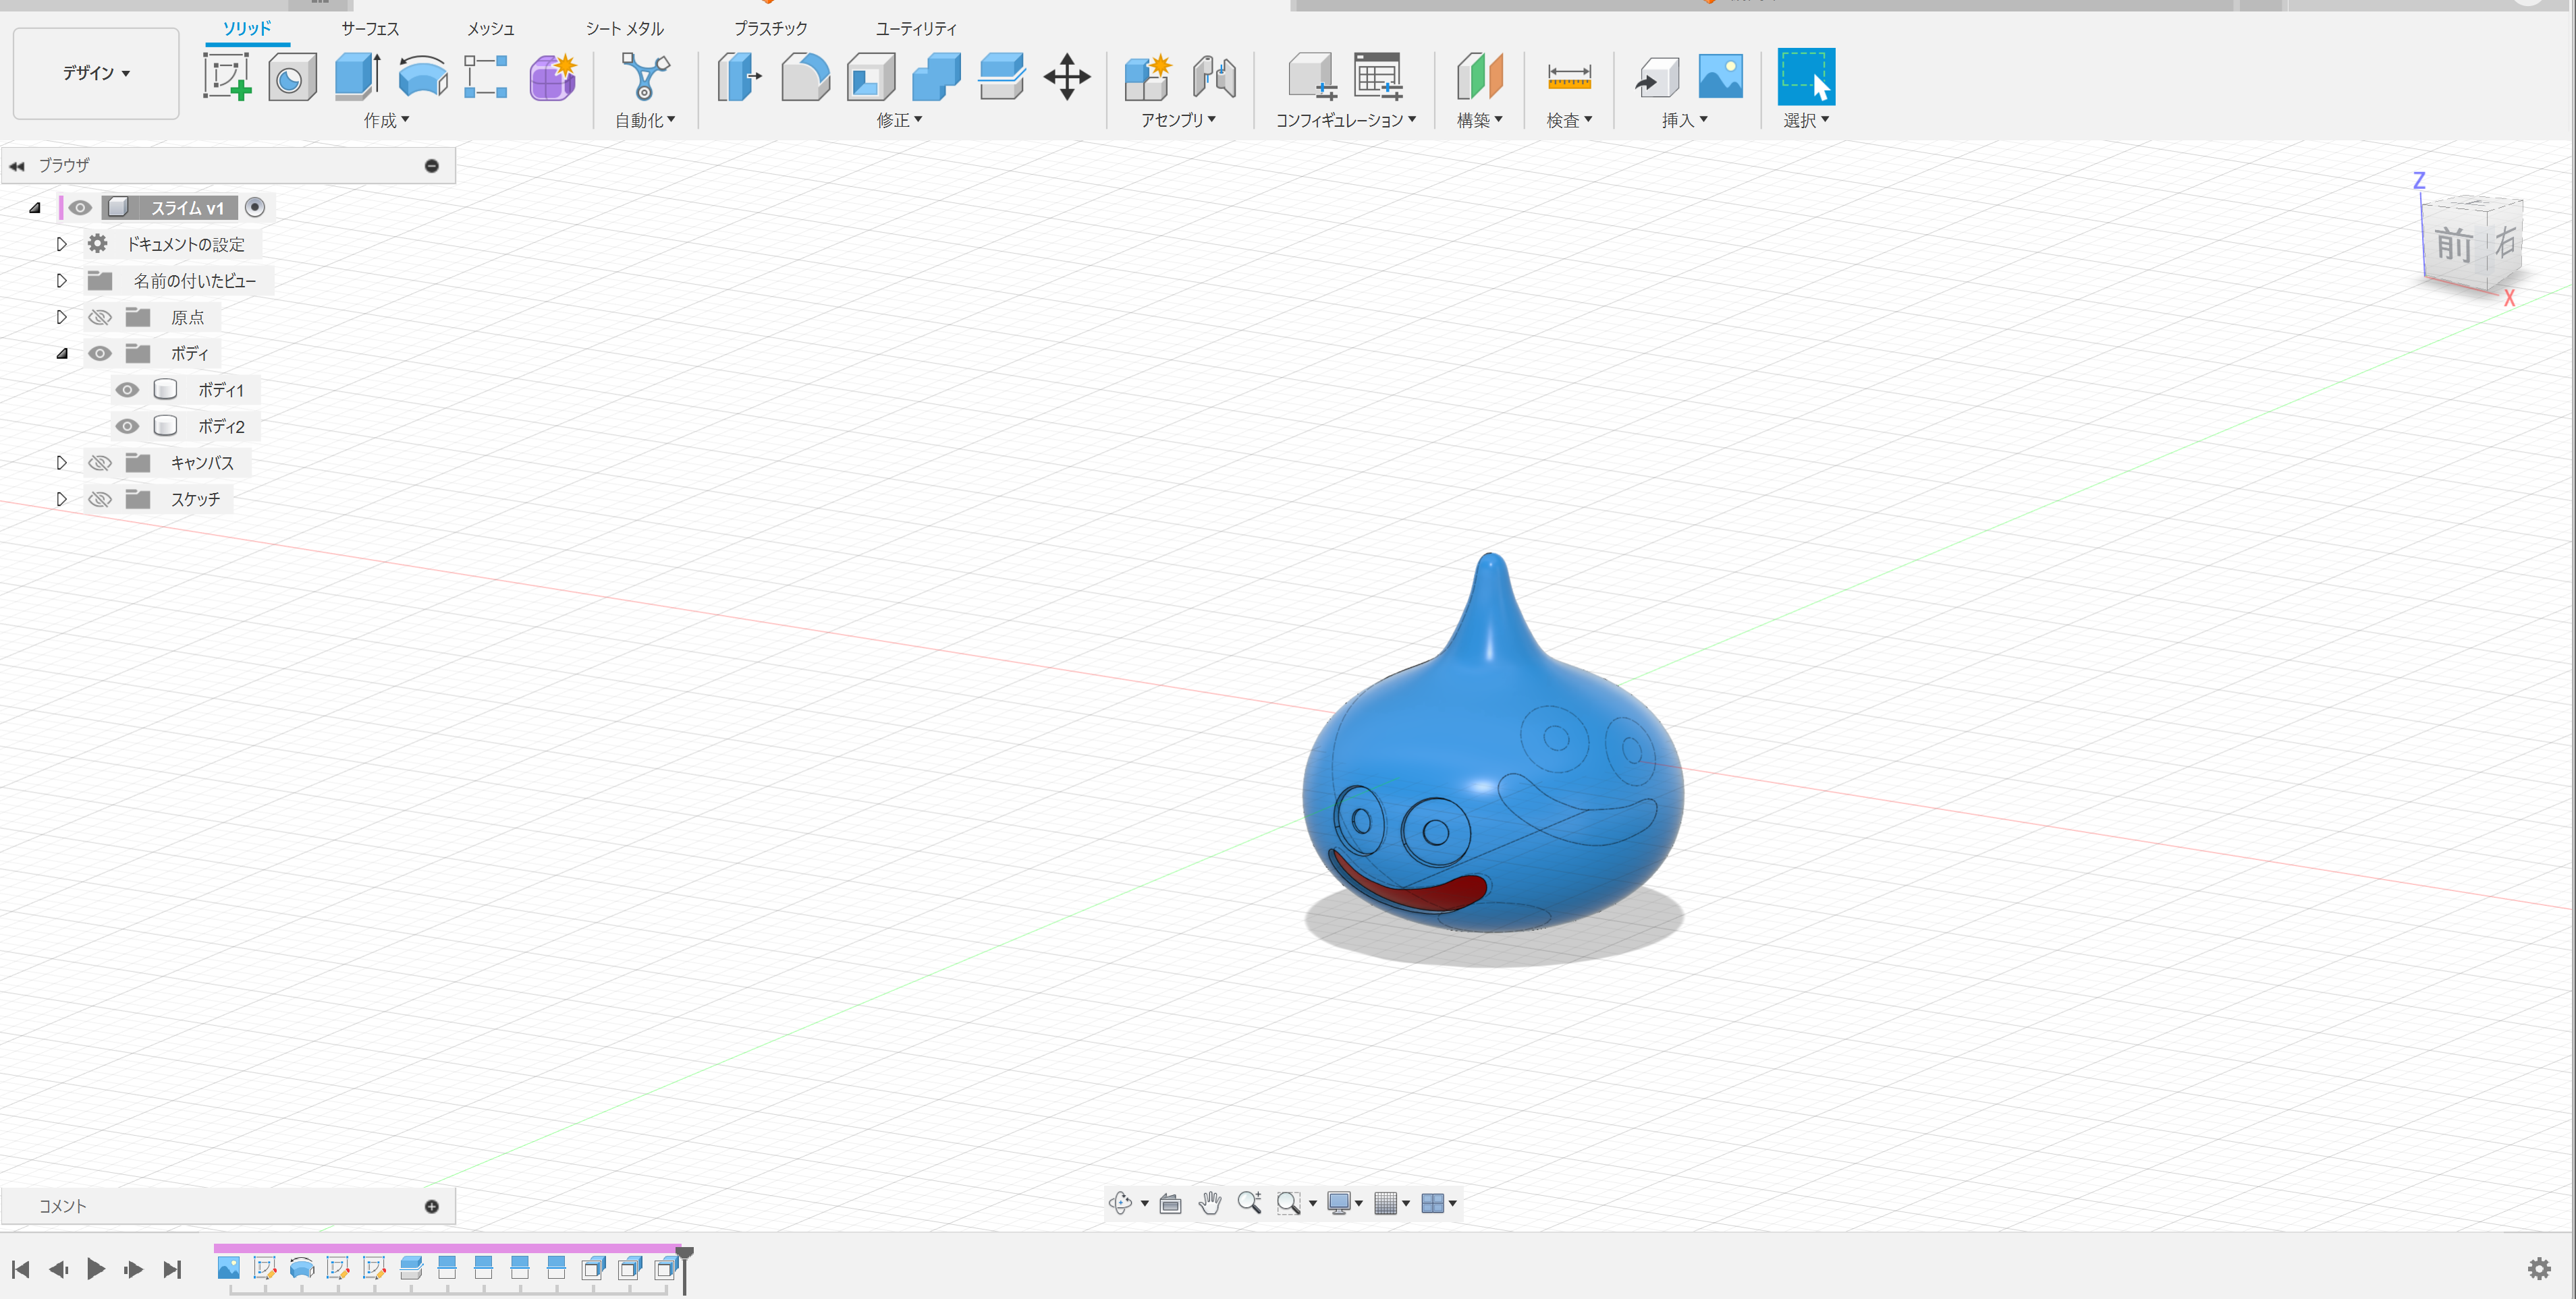Open the 作成 dropdown menu

386,120
